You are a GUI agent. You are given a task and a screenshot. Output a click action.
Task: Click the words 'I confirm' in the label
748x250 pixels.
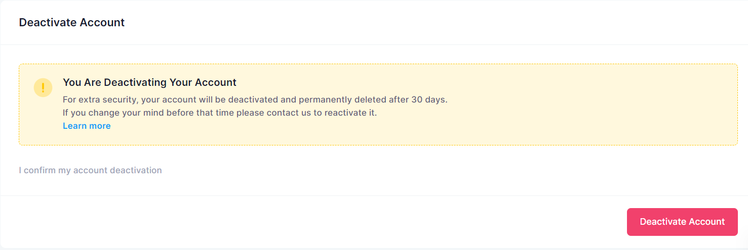37,170
